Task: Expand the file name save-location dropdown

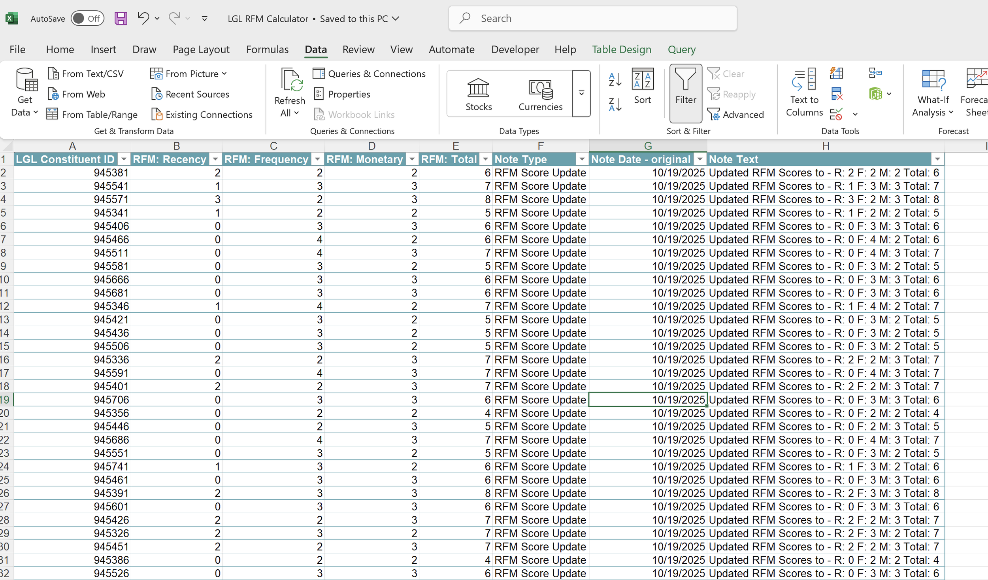Action: (x=396, y=19)
